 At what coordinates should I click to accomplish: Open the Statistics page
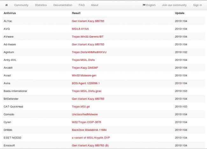tap(41, 5)
